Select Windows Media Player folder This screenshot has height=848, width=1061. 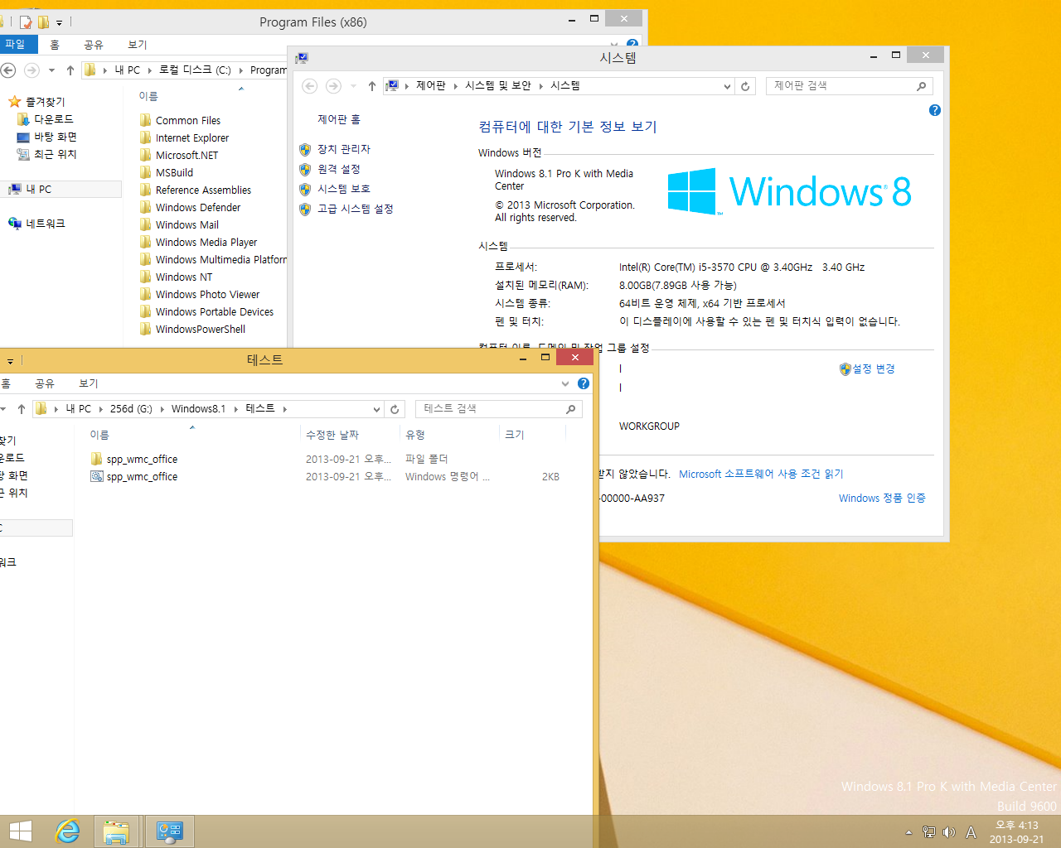tap(206, 243)
